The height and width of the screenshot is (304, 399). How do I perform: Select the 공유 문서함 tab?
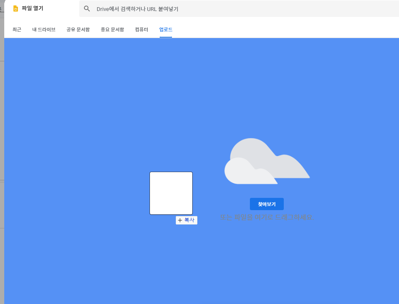point(78,30)
